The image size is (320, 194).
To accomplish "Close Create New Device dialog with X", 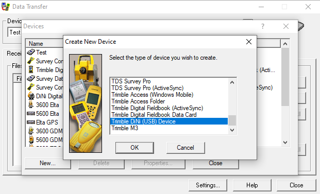I will pos(249,42).
